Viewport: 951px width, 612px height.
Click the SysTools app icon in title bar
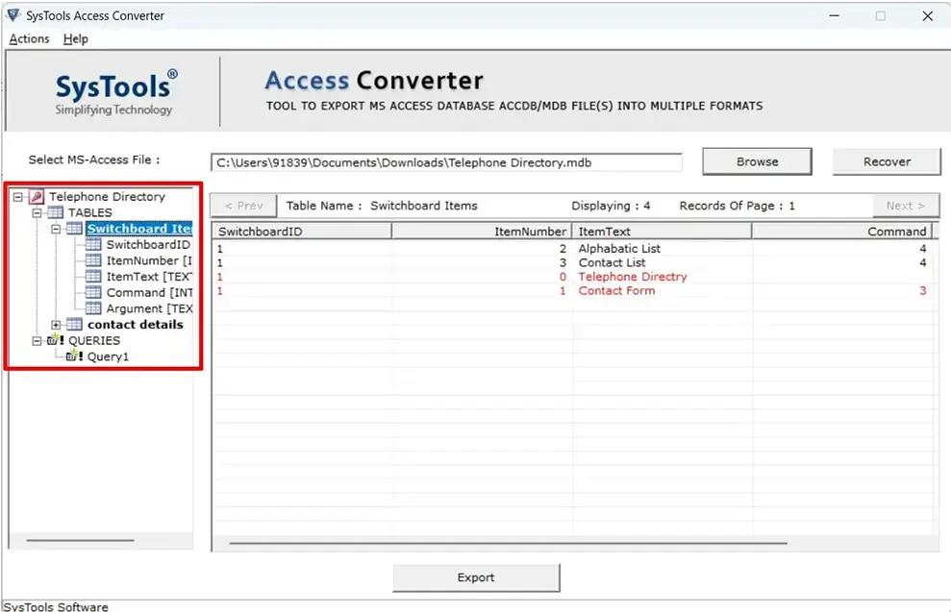point(13,15)
